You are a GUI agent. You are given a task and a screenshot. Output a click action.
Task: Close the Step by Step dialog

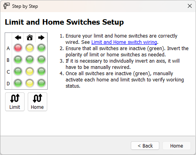(x=190, y=6)
